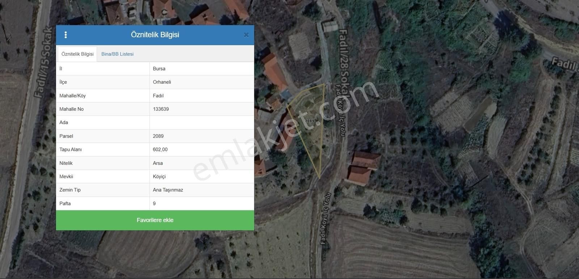
Task: Click the İl row label
Action: click(x=61, y=68)
